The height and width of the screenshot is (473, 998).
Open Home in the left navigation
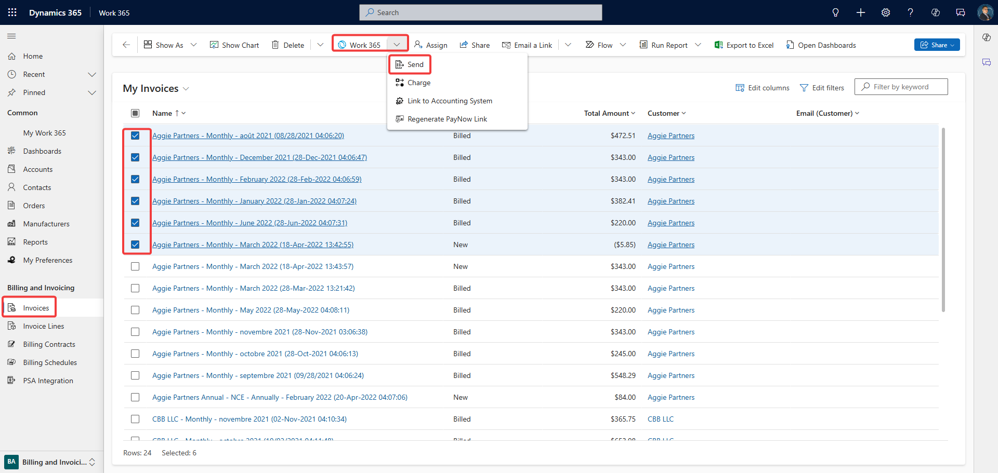click(33, 56)
